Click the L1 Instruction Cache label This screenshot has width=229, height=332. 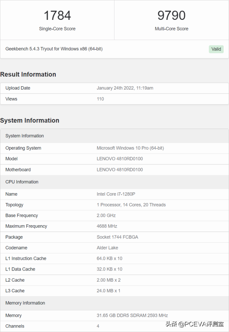click(x=26, y=258)
